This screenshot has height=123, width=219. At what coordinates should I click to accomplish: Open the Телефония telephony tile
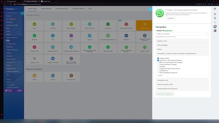click(53, 25)
